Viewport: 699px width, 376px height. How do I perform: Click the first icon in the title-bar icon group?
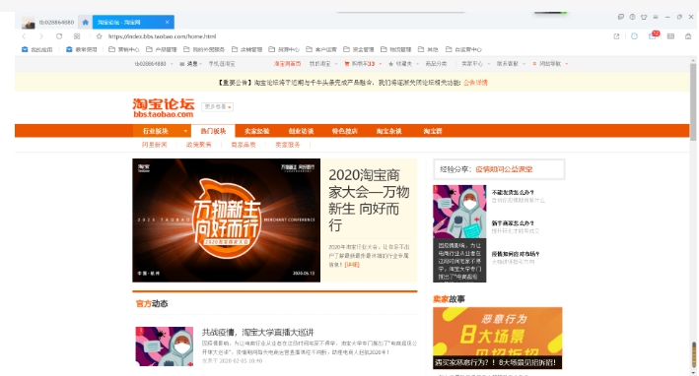click(620, 17)
